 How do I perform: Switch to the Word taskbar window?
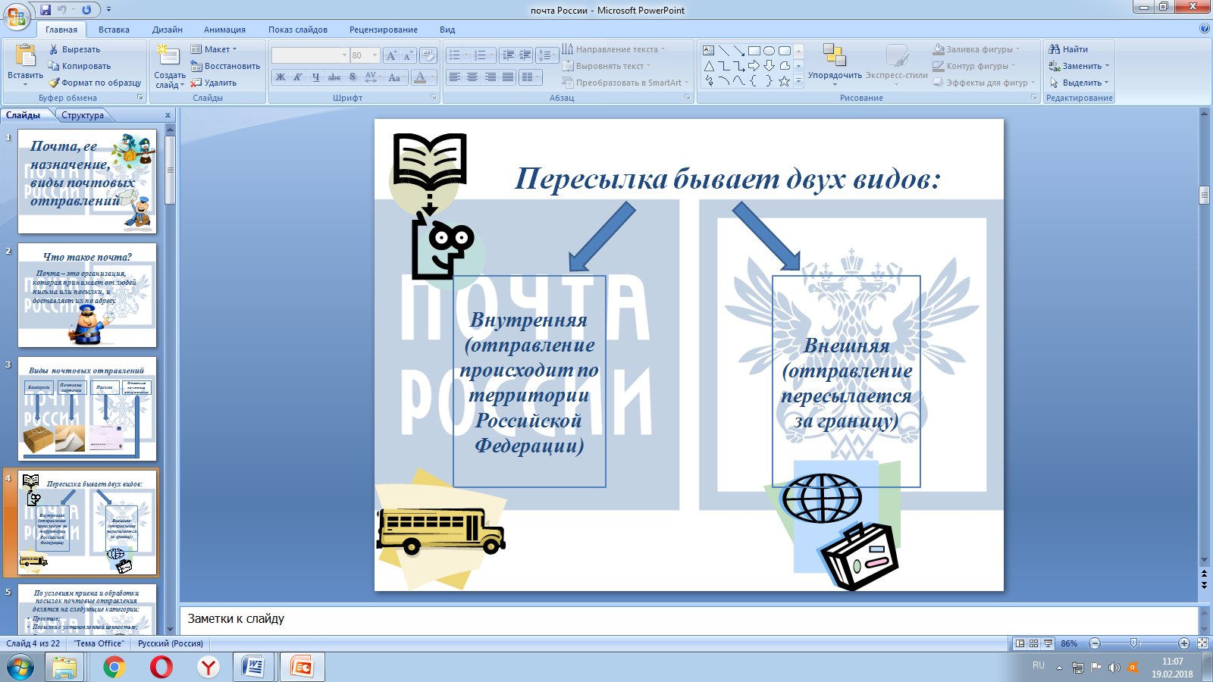[255, 667]
